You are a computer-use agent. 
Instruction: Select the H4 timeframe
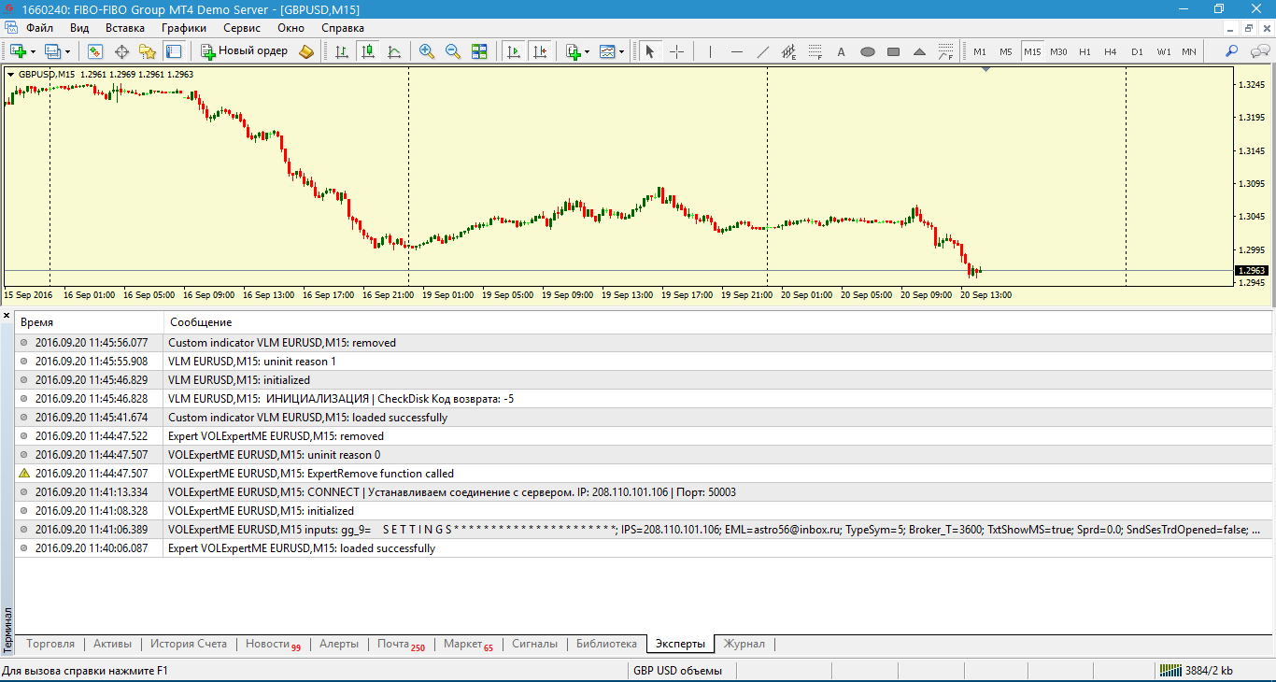[1111, 51]
